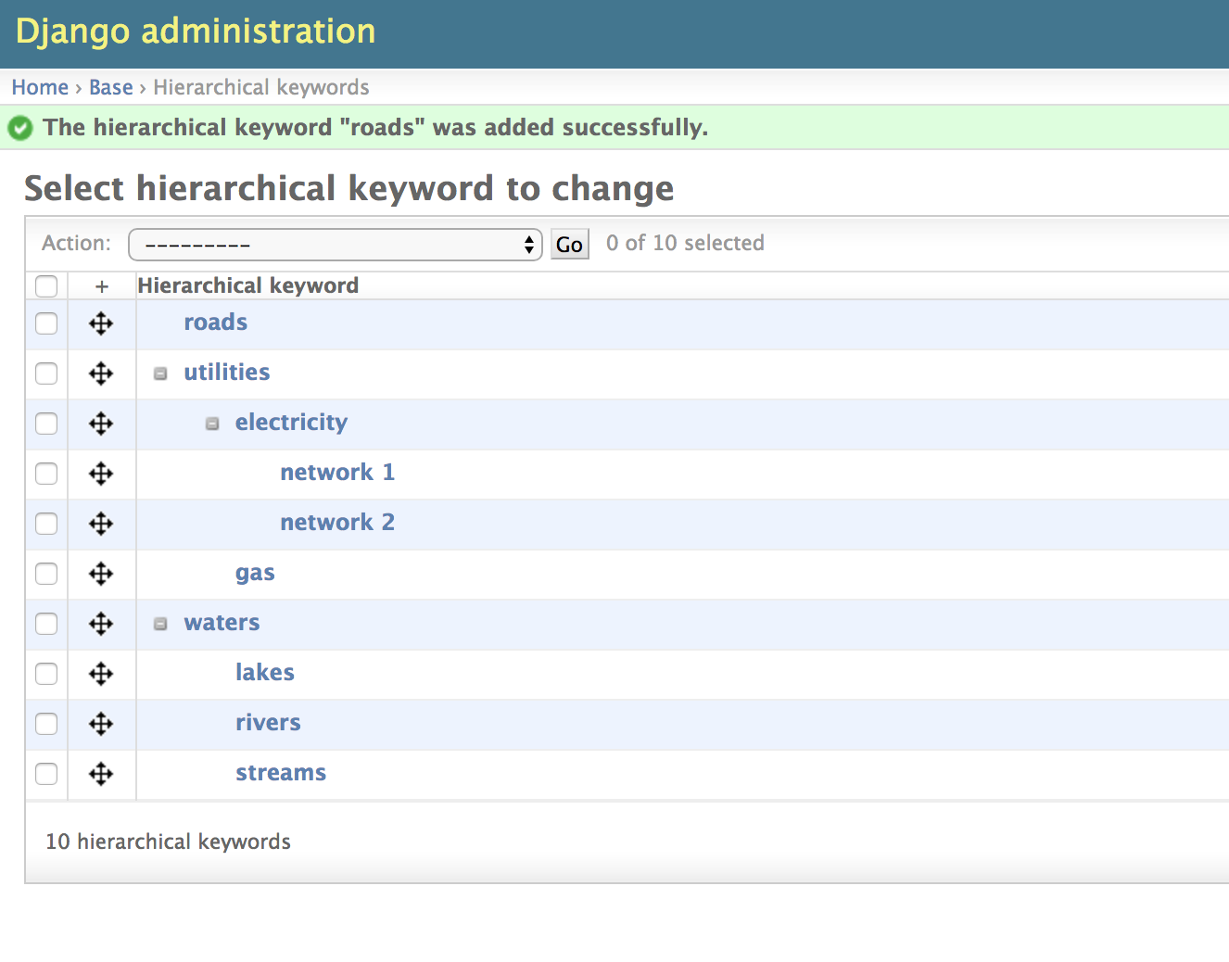Collapse the waters tree node
The width and height of the screenshot is (1229, 962).
tap(160, 625)
